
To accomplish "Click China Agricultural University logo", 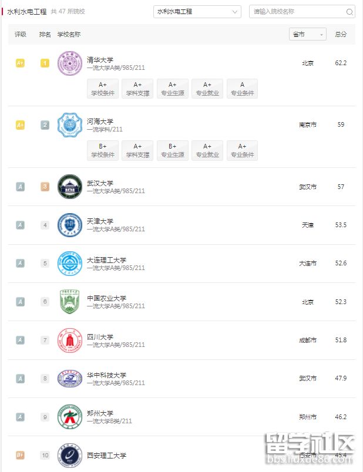I will tap(70, 302).
